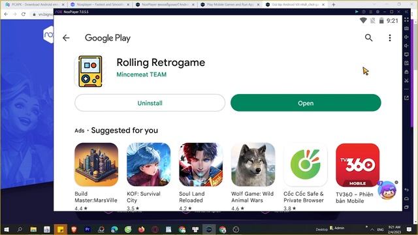This screenshot has height=235, width=418.
Task: Click the Rolling Retrogame app icon
Action: [90, 71]
